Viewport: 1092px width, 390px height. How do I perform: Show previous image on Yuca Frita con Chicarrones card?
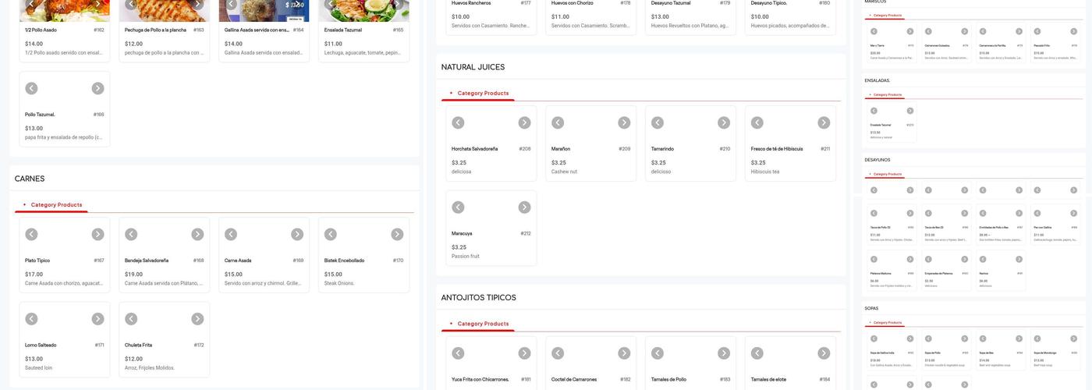pos(458,353)
